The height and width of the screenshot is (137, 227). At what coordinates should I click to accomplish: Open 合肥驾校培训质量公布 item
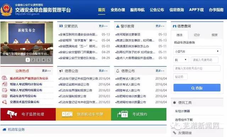click(x=131, y=96)
